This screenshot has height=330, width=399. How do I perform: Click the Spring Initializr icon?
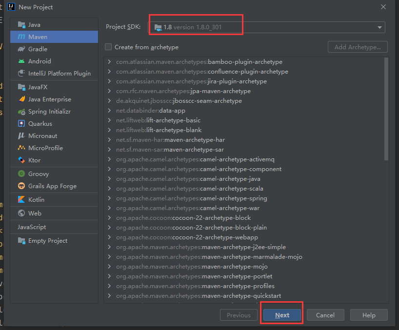[21, 111]
